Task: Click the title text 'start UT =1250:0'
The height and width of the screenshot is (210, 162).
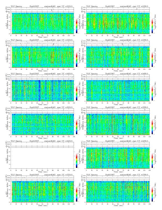Action: [140, 6]
